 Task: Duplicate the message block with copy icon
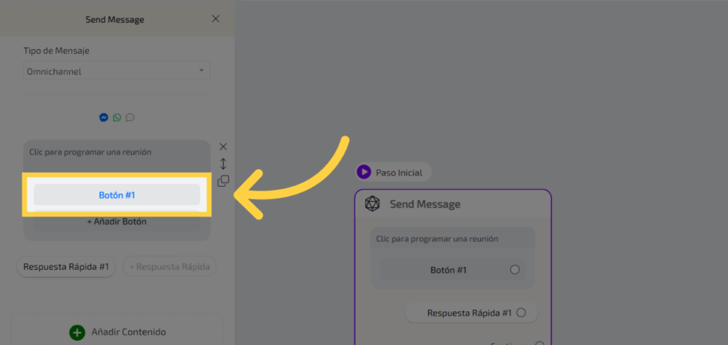coord(223,181)
